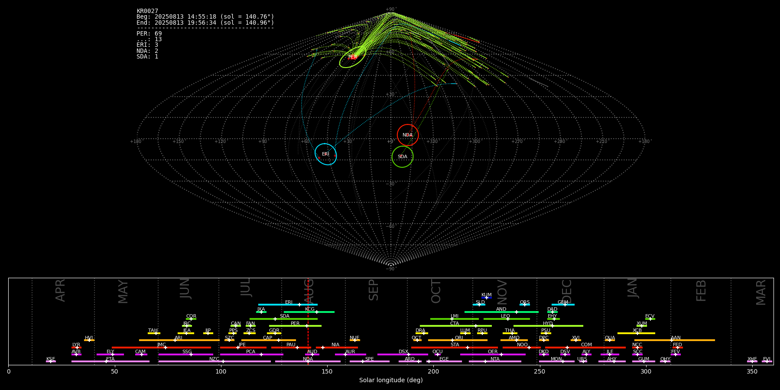This screenshot has height=390, width=780.
Task: Click the LYR shower label in timeline
Action: pyautogui.click(x=76, y=345)
